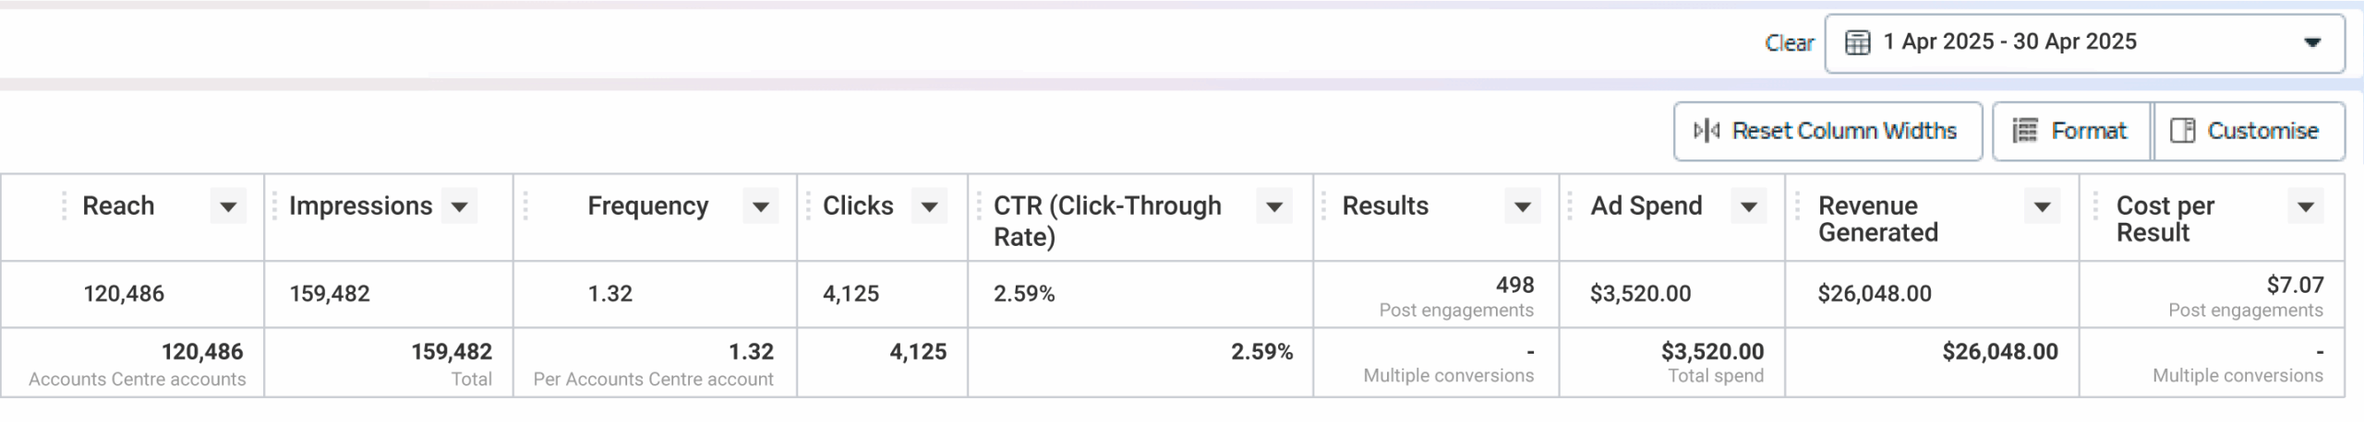Clear the selected date range
Image resolution: width=2364 pixels, height=422 pixels.
pyautogui.click(x=1789, y=43)
